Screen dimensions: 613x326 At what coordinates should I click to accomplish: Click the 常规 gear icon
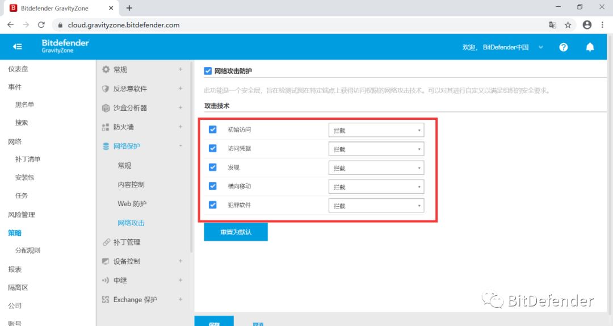pos(106,69)
